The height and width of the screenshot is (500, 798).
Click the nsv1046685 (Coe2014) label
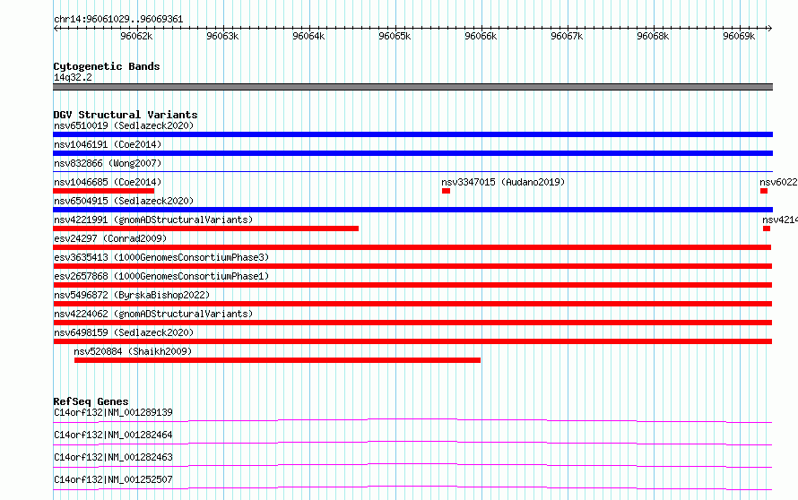108,182
